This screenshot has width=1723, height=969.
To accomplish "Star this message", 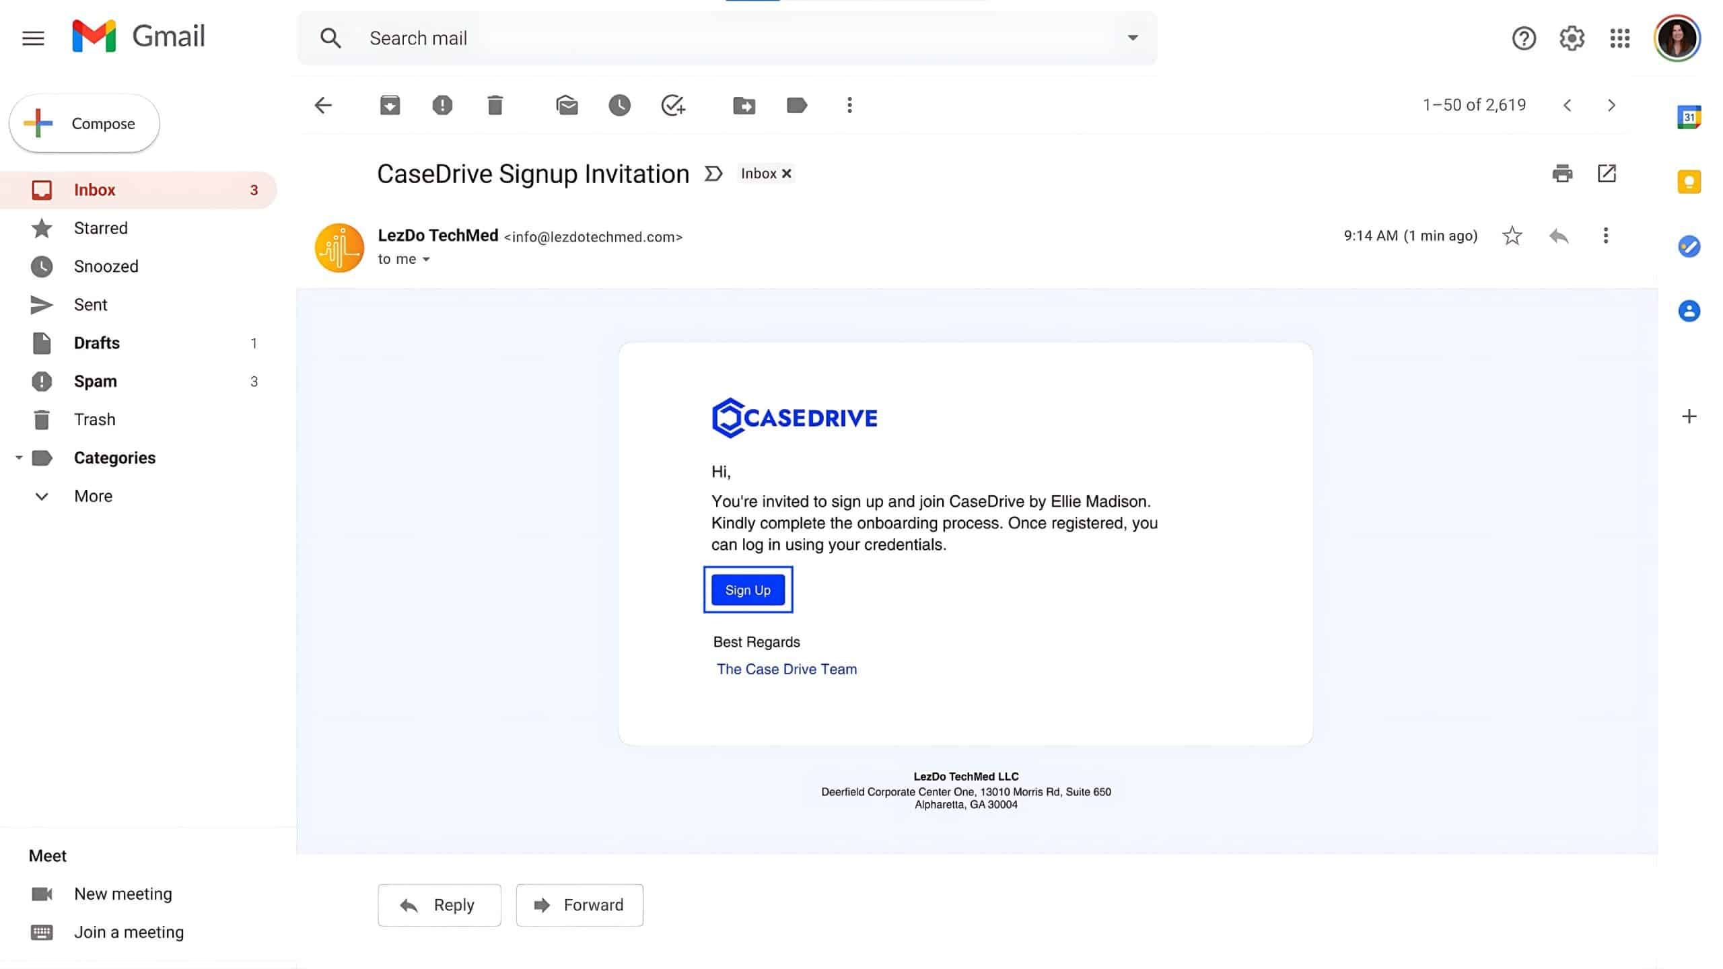I will [x=1512, y=236].
